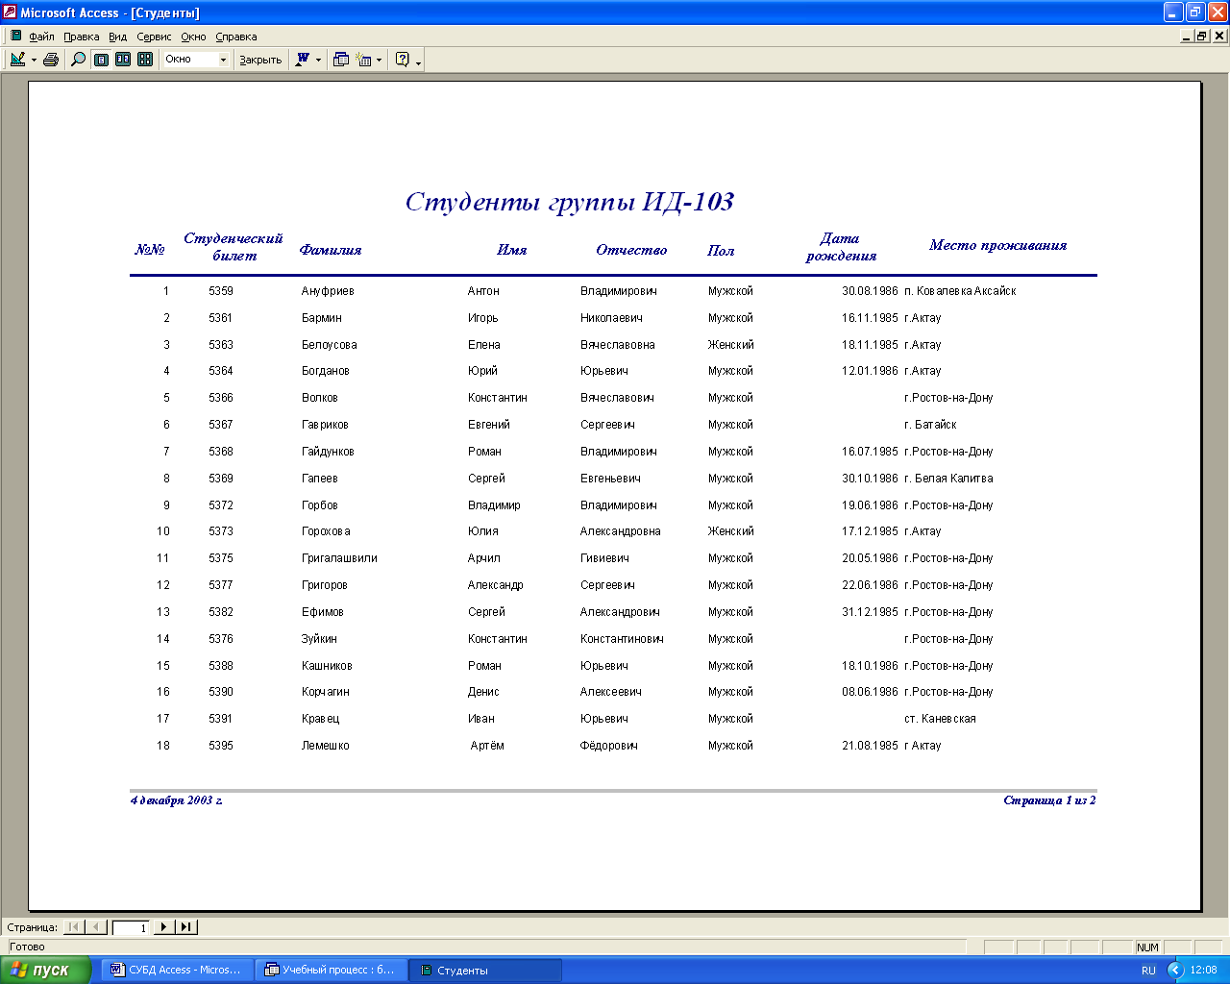Click the NUM status bar indicator
Image resolution: width=1230 pixels, height=984 pixels.
pyautogui.click(x=1147, y=947)
